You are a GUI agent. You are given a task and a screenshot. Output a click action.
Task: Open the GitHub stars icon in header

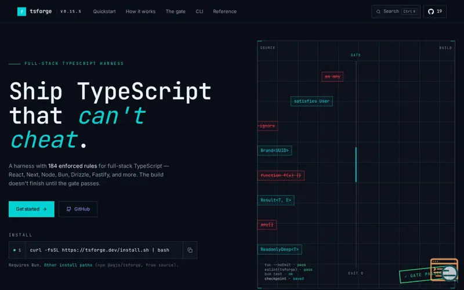[x=434, y=12]
